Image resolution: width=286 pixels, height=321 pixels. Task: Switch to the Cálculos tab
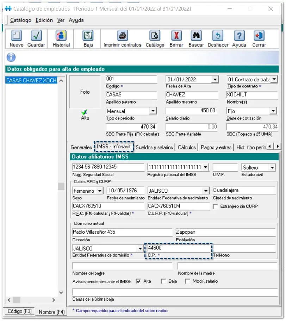click(x=187, y=147)
